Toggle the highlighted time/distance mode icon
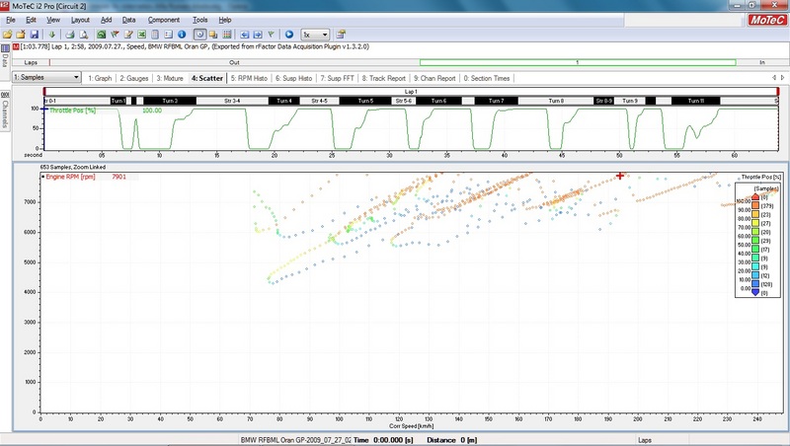Screen dimensions: 790x446 [200, 35]
